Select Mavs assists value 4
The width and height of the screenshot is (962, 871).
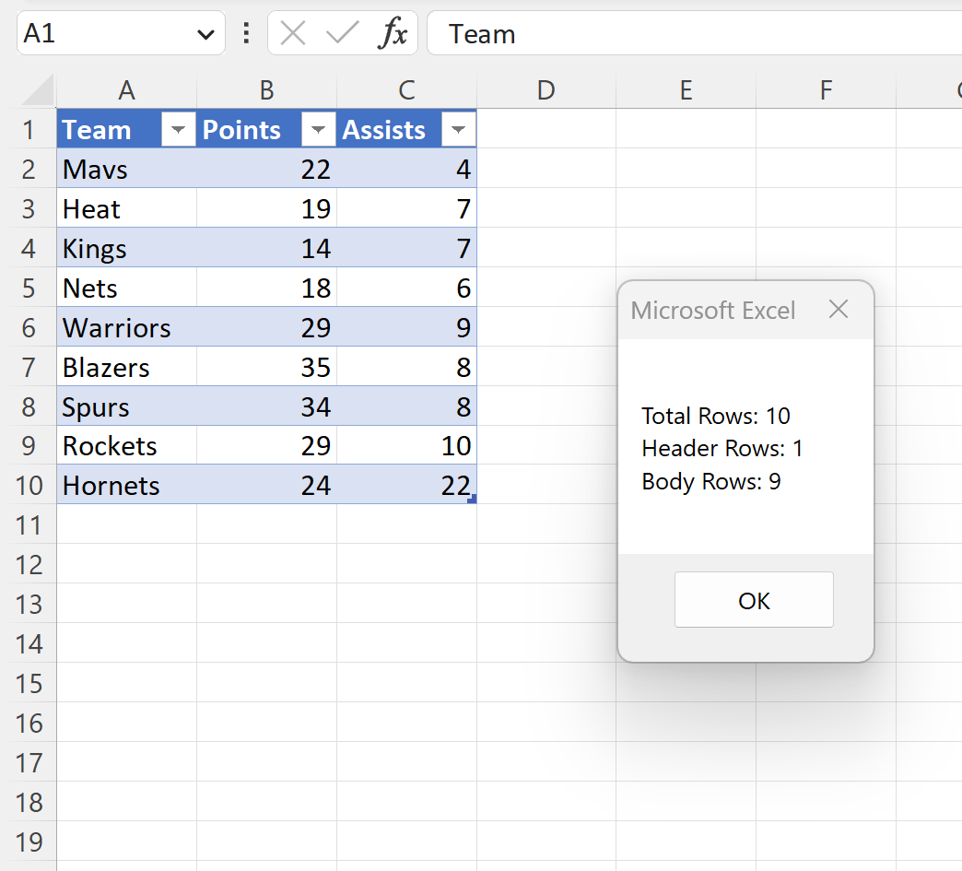tap(406, 169)
